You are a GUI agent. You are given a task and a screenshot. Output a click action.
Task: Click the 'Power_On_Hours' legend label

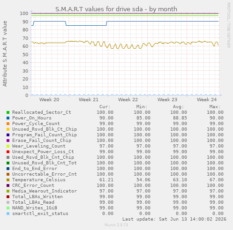click(x=32, y=118)
